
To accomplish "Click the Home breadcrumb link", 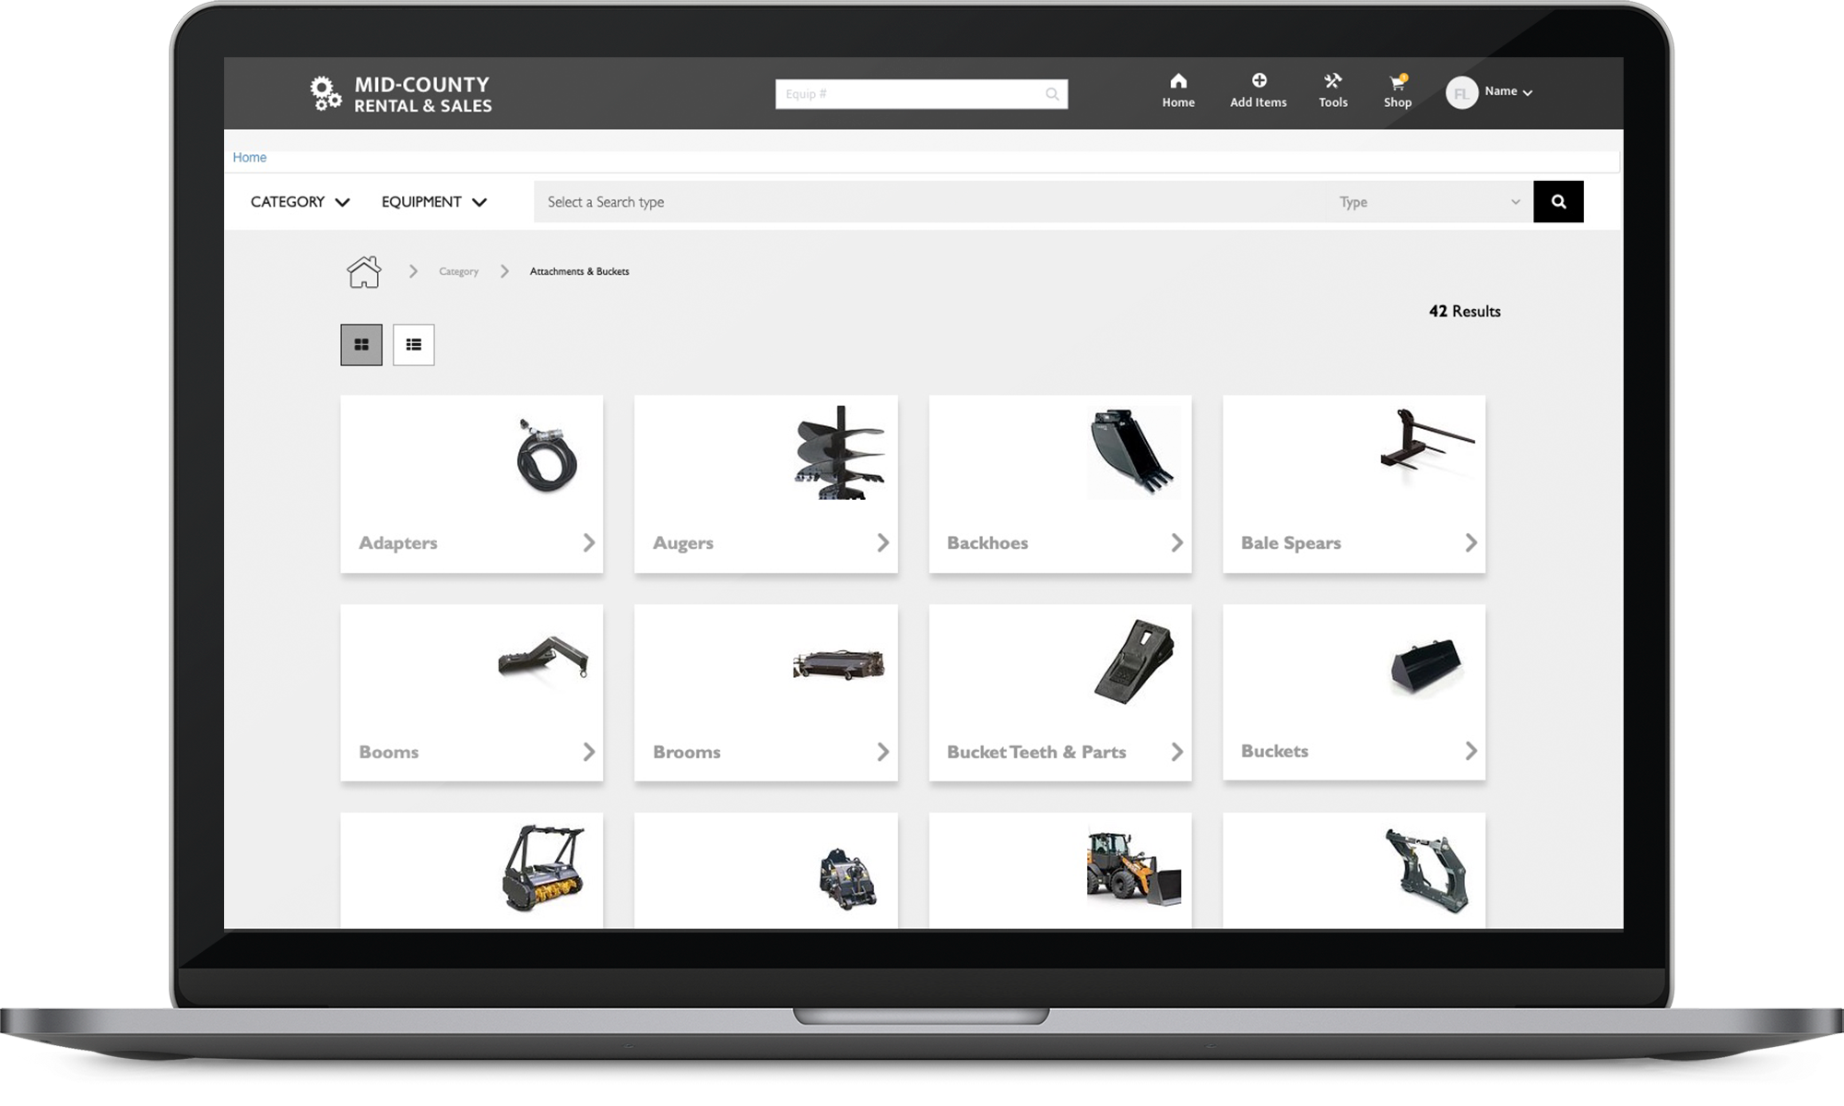I will pyautogui.click(x=249, y=157).
